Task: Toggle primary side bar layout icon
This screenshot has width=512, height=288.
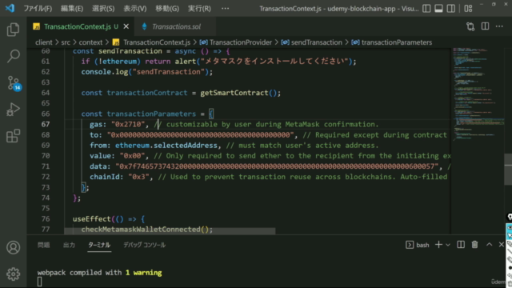Action: 426,9
